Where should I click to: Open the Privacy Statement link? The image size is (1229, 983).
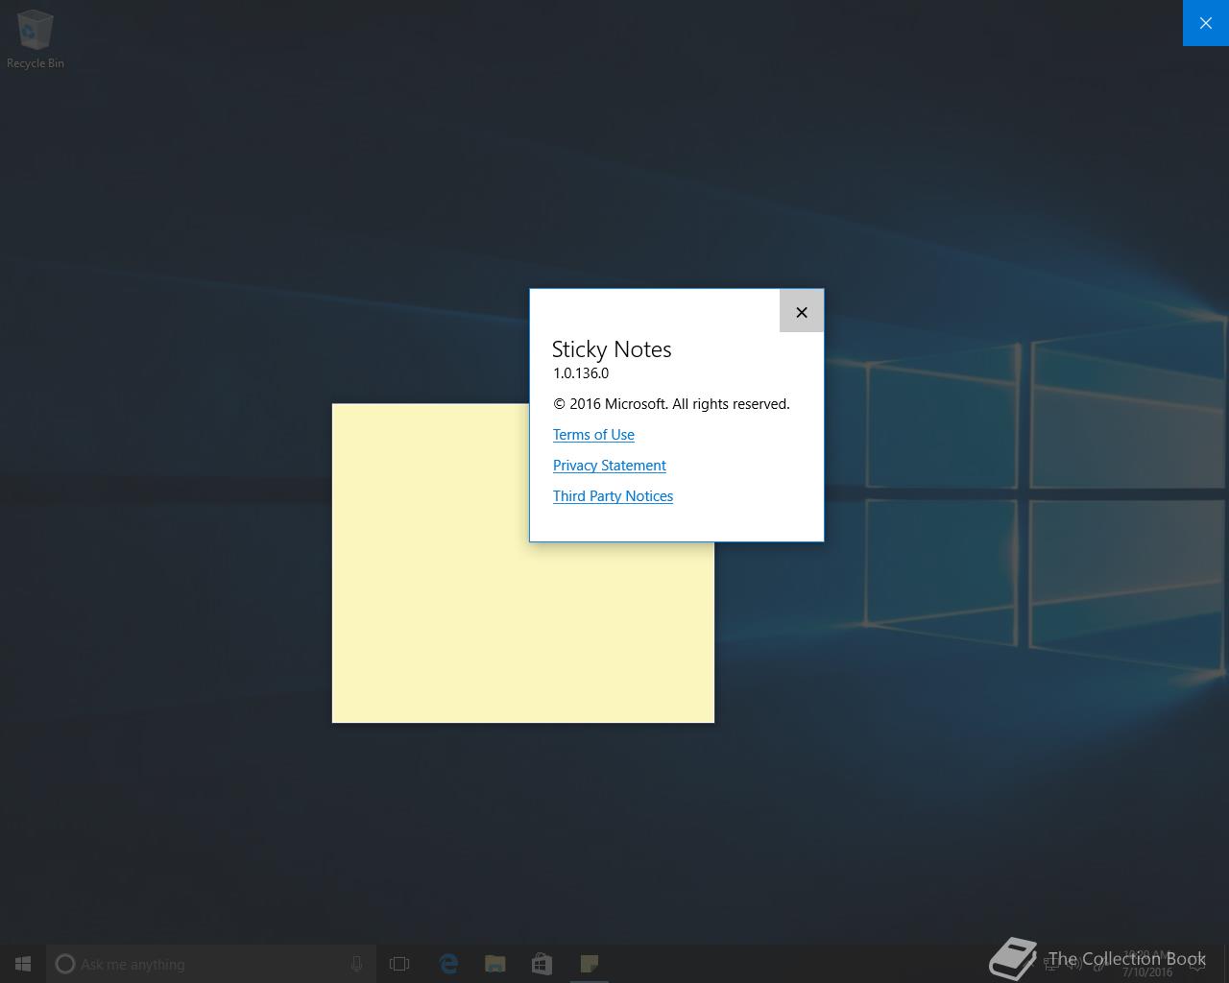(609, 466)
